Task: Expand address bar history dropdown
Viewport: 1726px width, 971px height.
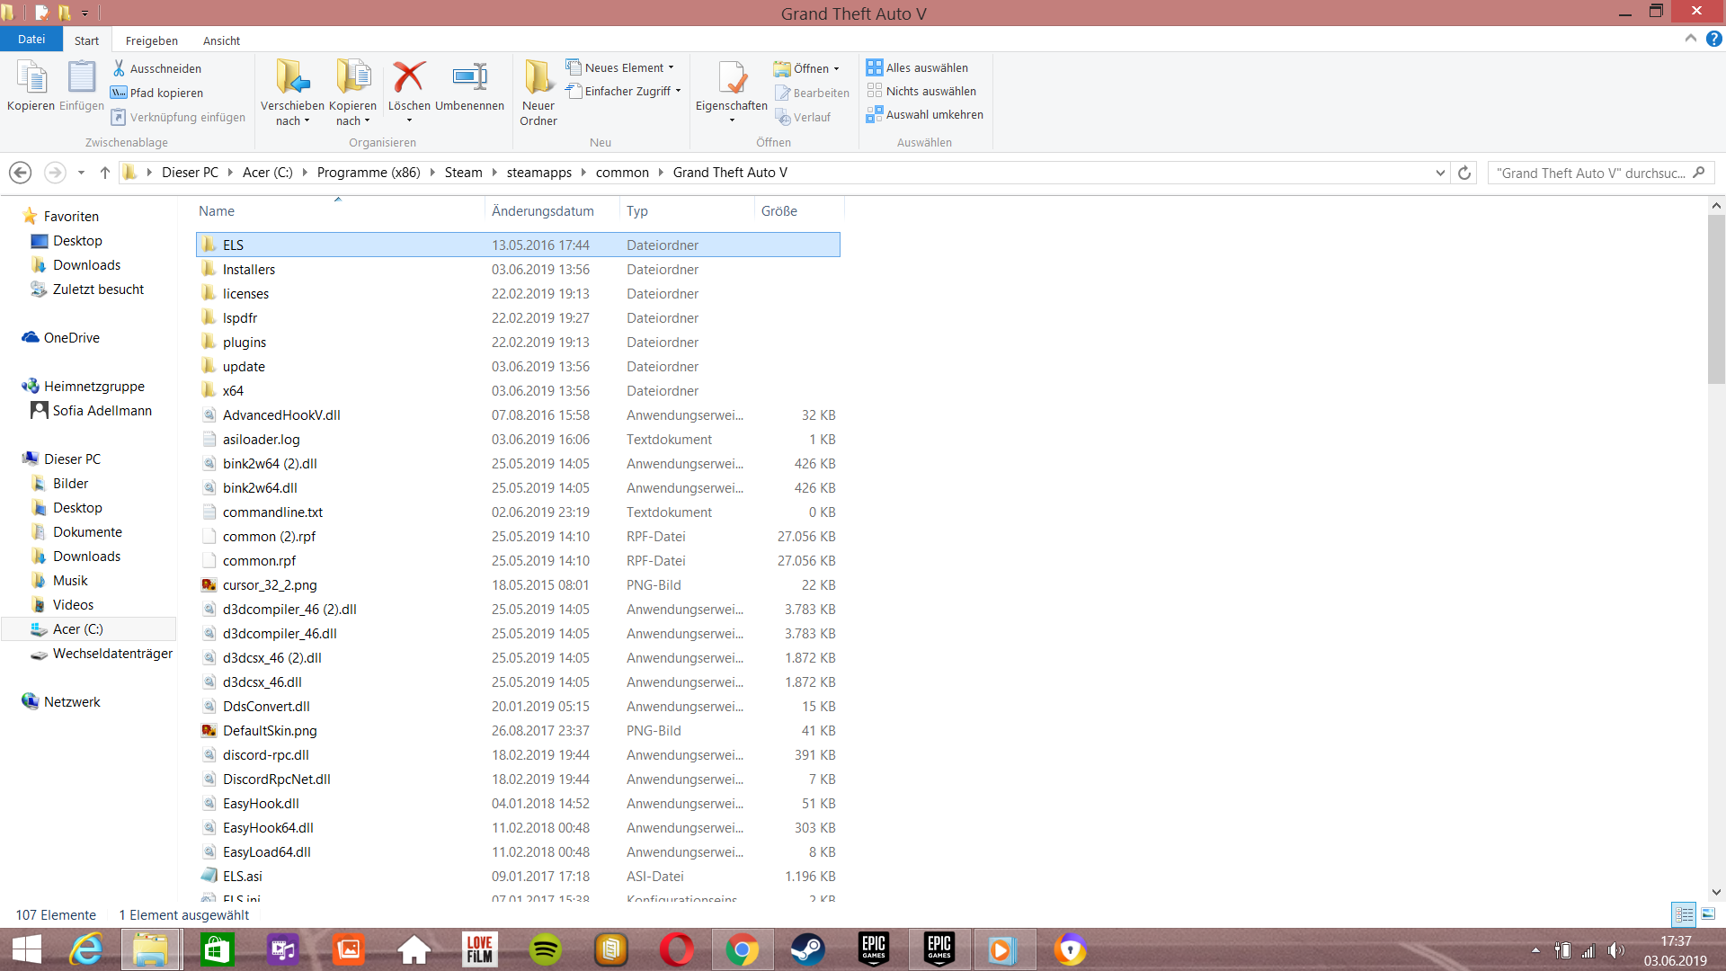Action: tap(1440, 173)
